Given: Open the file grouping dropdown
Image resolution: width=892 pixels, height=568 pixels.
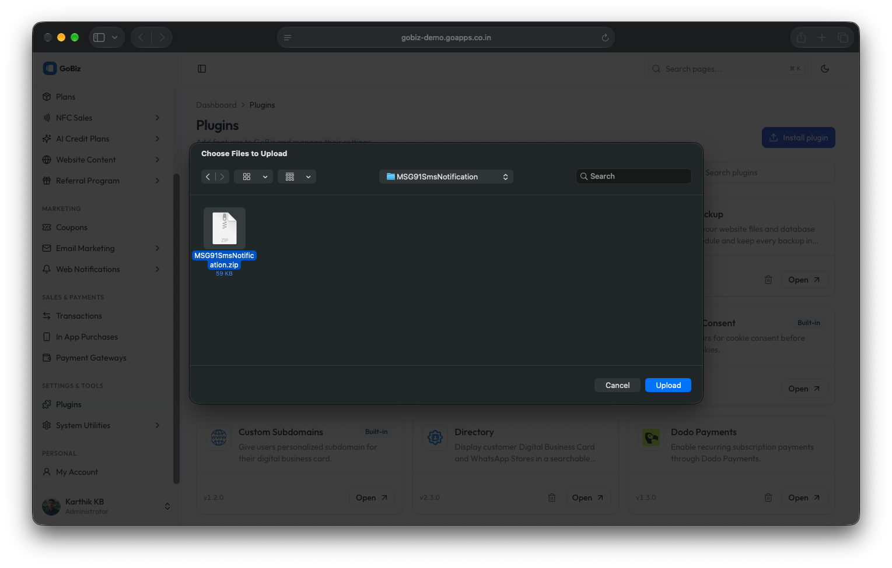Looking at the screenshot, I should click(297, 177).
